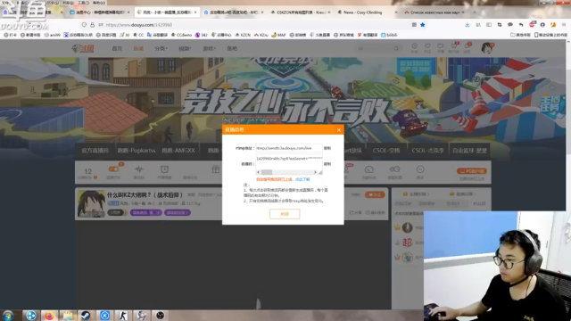Click the three-dots more icon in streamer toolbar

pyautogui.click(x=420, y=169)
